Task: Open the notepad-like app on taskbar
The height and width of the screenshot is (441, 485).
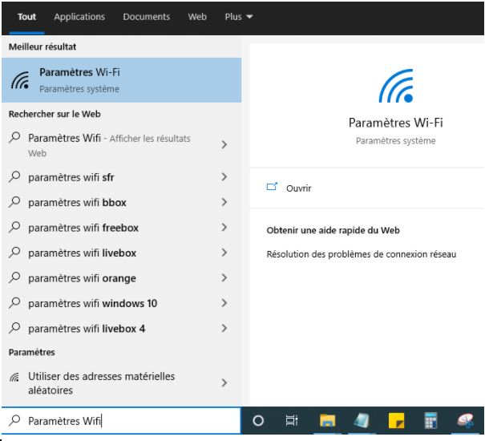Action: click(362, 421)
